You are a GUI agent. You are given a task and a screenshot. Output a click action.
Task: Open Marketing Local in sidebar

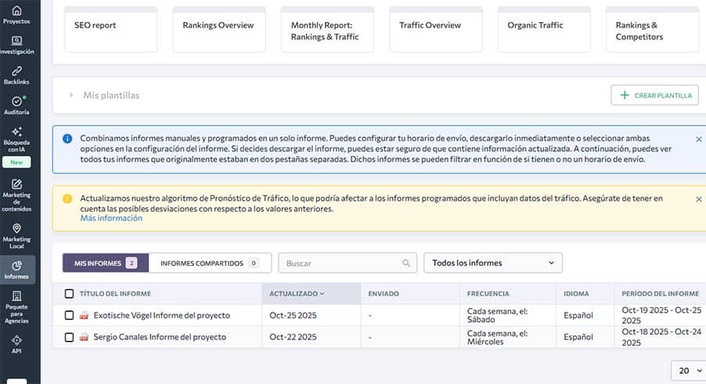pos(17,236)
